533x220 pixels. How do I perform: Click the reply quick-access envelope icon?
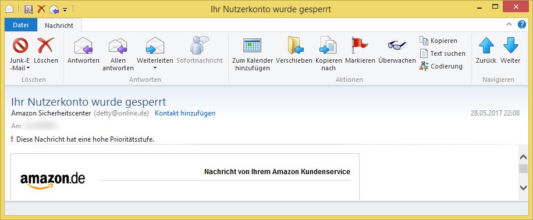pyautogui.click(x=54, y=9)
